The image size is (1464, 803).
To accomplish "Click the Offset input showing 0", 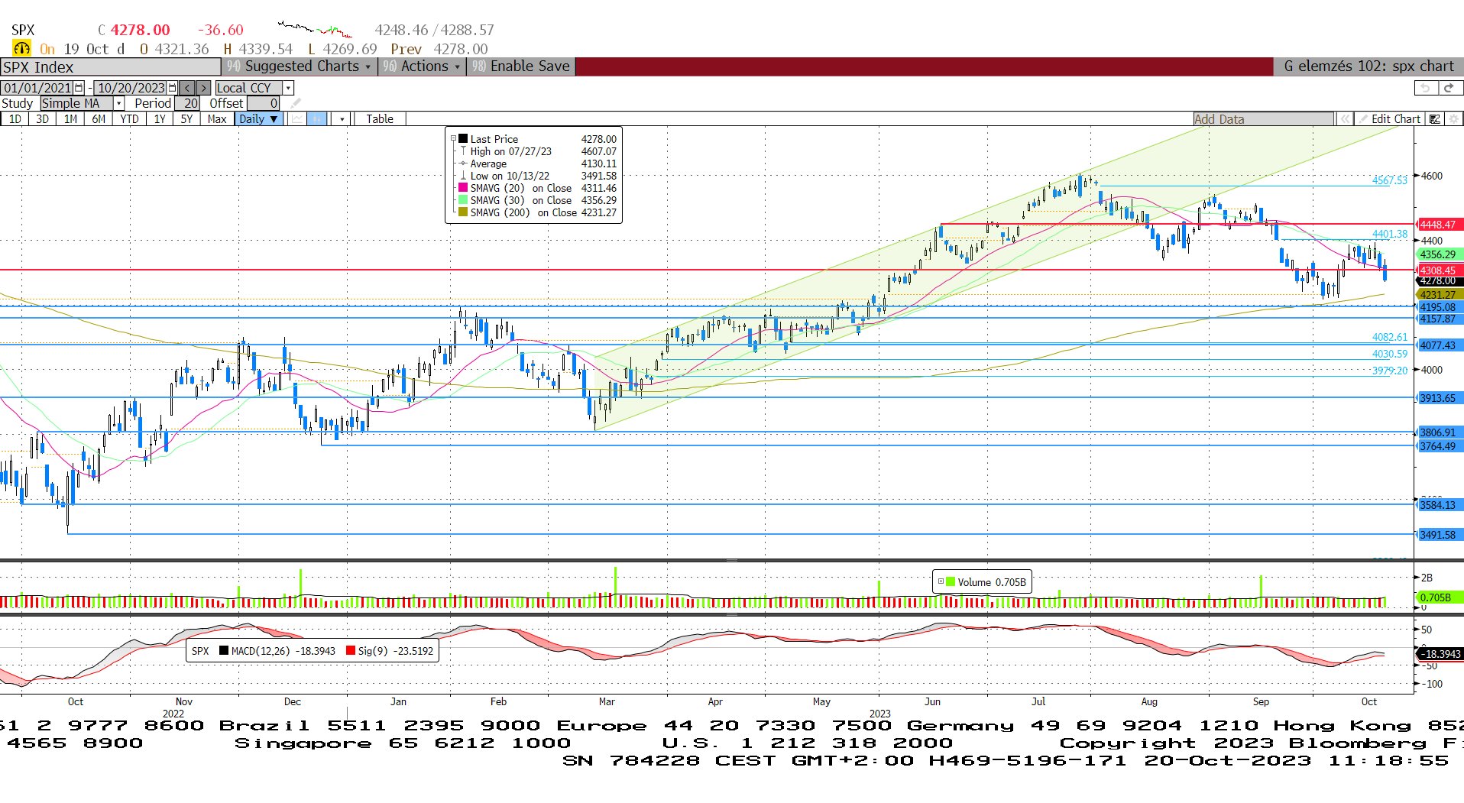I will [x=264, y=103].
